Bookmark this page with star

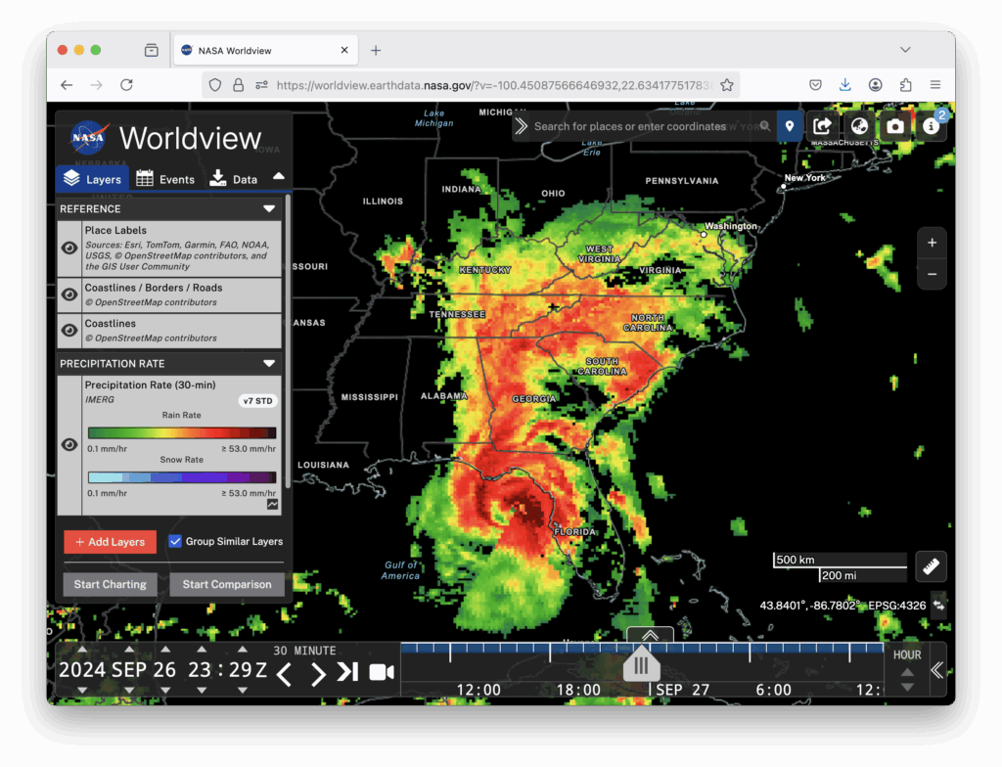727,85
